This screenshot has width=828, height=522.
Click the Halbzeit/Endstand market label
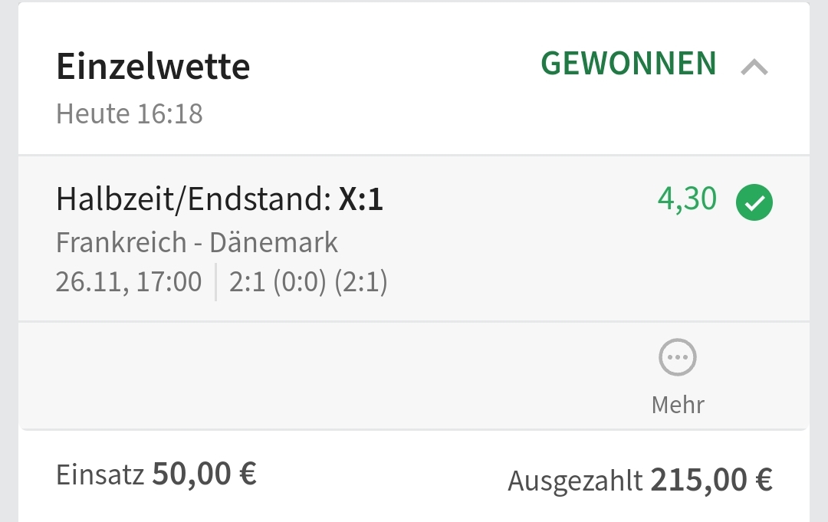(193, 200)
